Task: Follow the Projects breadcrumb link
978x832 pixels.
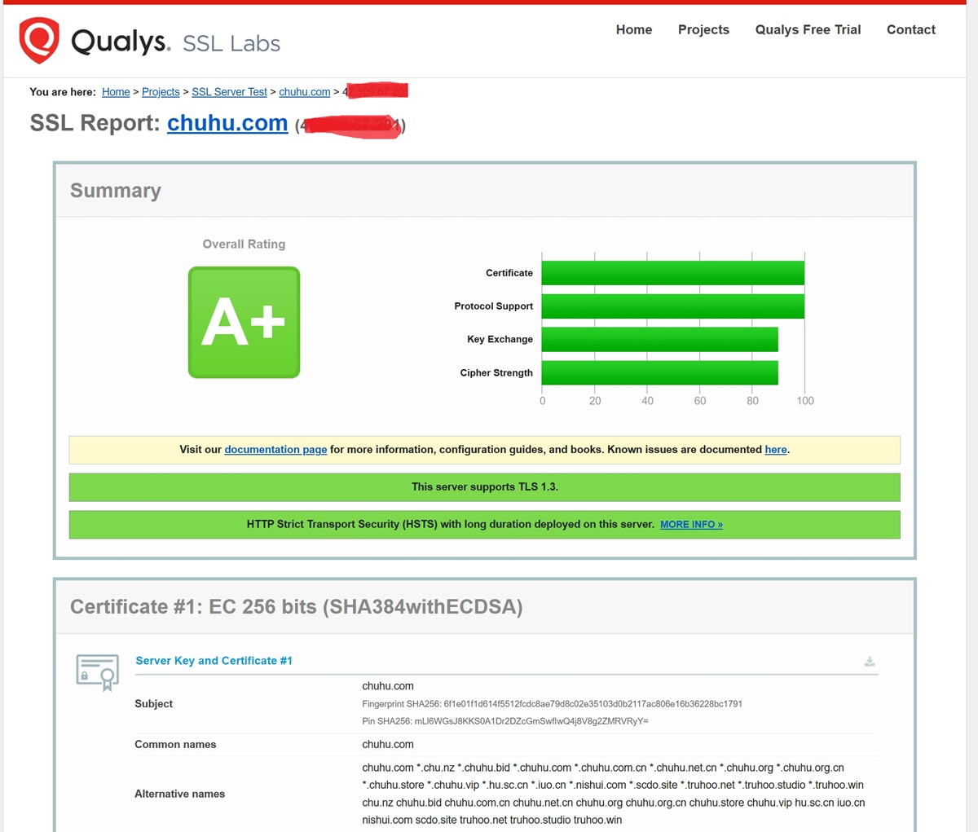Action: [x=161, y=92]
